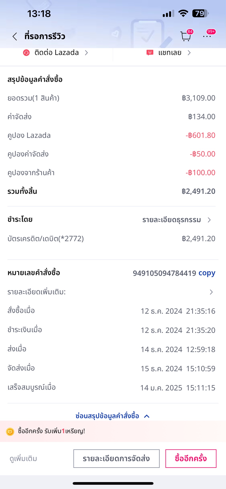Tap the Lazada headset support icon
This screenshot has width=226, height=489.
pos(26,53)
